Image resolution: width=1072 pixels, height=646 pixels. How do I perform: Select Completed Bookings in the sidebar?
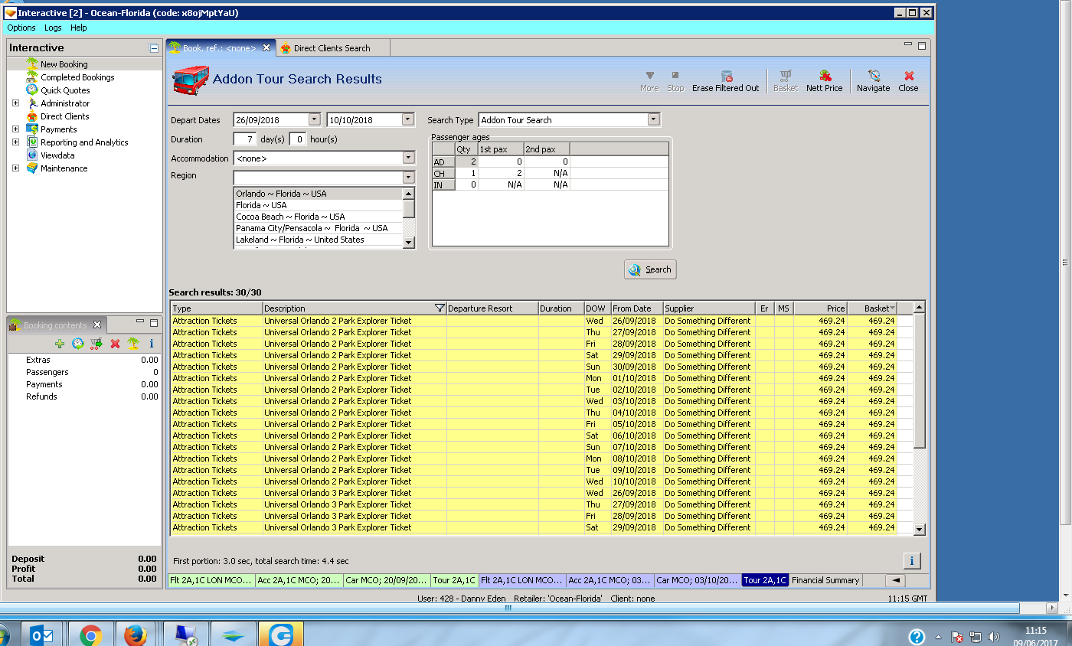click(x=77, y=77)
